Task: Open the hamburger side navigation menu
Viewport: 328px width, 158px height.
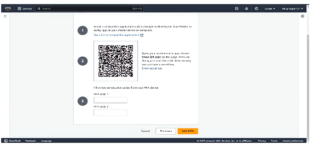Action: tap(5, 16)
